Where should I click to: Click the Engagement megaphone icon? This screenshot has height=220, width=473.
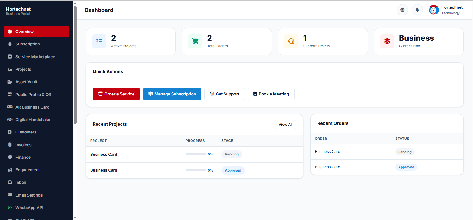(10, 170)
